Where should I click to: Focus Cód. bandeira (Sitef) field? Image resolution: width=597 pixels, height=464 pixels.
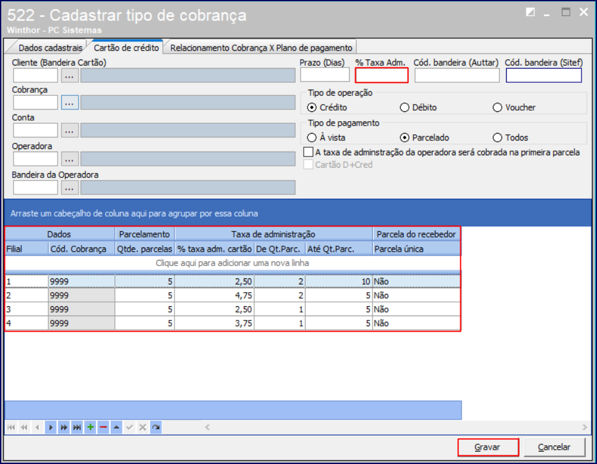(543, 75)
